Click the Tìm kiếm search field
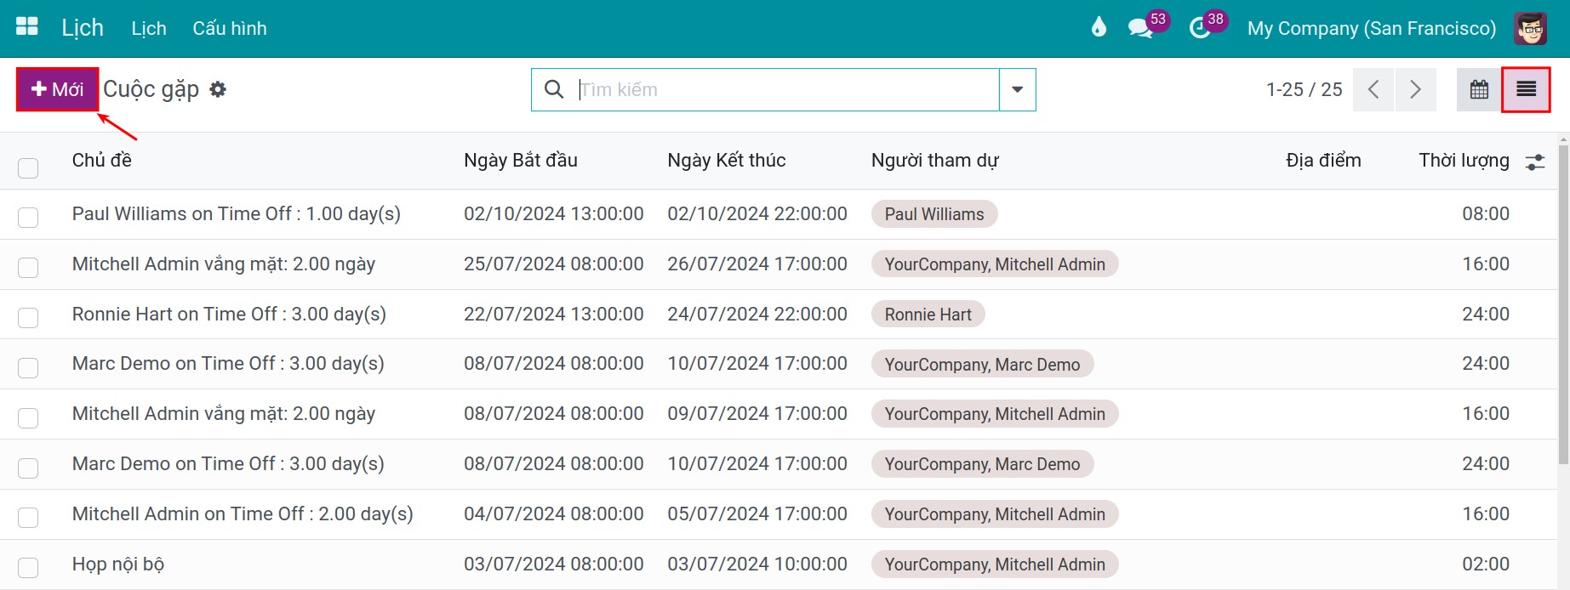The width and height of the screenshot is (1570, 590). pyautogui.click(x=787, y=89)
